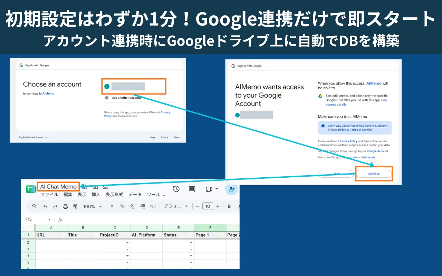Image resolution: width=442 pixels, height=276 pixels.
Task: Click Privacy in Choose an account footer
Action: tap(164, 137)
